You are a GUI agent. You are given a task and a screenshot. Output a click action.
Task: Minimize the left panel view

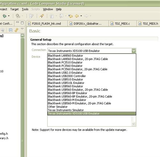pos(17,22)
